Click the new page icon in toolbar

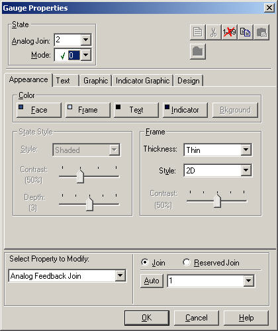tap(198, 32)
